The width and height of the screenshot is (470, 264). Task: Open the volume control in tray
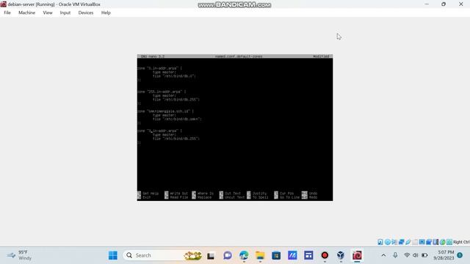pos(416,255)
